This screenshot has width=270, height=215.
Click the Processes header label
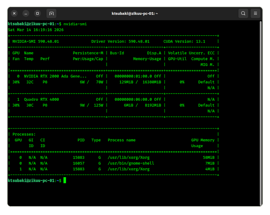[24, 134]
